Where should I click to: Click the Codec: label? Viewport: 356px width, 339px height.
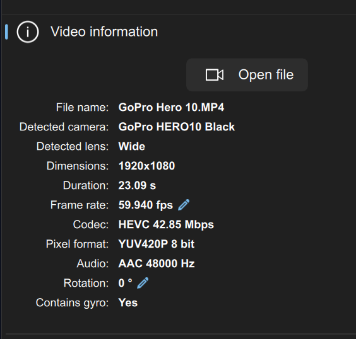91,224
